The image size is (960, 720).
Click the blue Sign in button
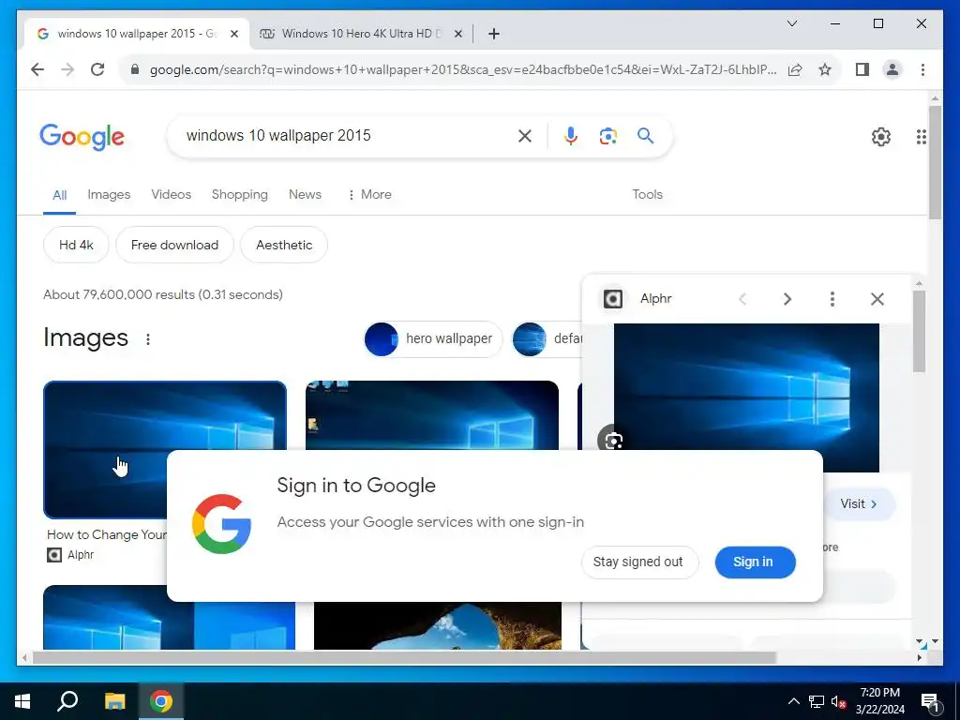pos(755,562)
